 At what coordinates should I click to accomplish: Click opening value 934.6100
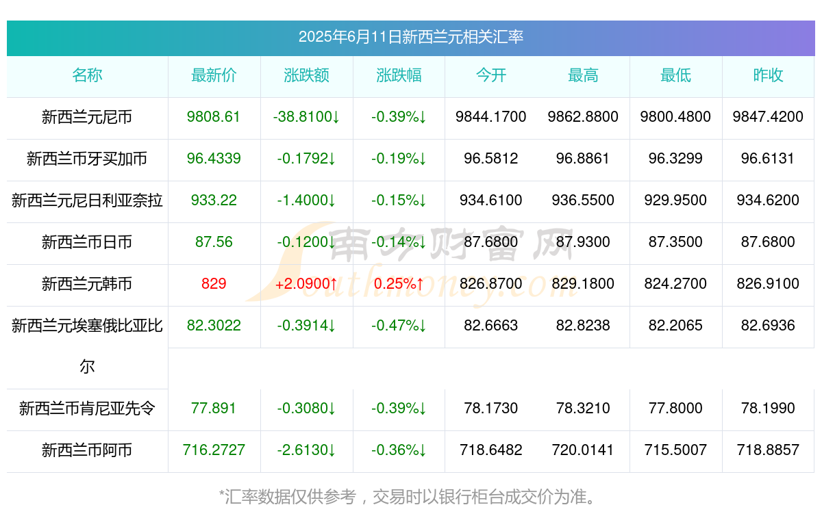pos(491,200)
